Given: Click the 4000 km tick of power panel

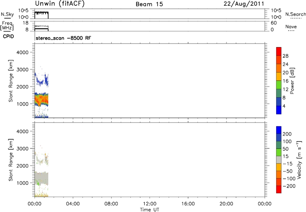Looking at the screenshot, I should pyautogui.click(x=22, y=52).
